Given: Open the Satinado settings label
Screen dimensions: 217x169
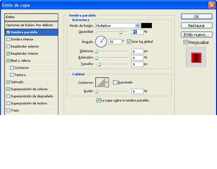Looking at the screenshot, I should (x=17, y=82).
